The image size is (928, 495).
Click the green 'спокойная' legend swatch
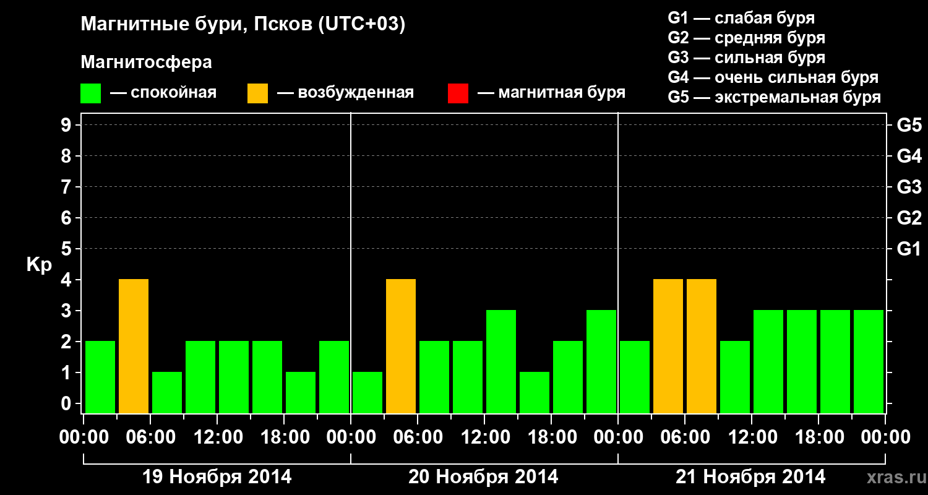[91, 93]
